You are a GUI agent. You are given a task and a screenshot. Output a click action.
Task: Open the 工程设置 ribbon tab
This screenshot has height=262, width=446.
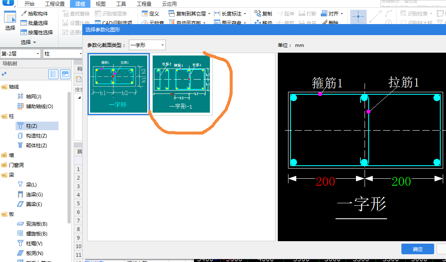tap(55, 4)
